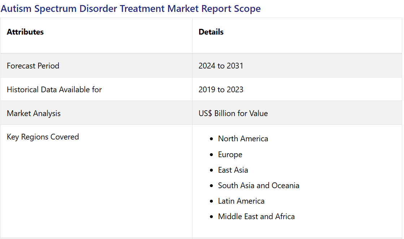The image size is (404, 239).
Task: Click the US$ Billion for Value text
Action: 233,113
